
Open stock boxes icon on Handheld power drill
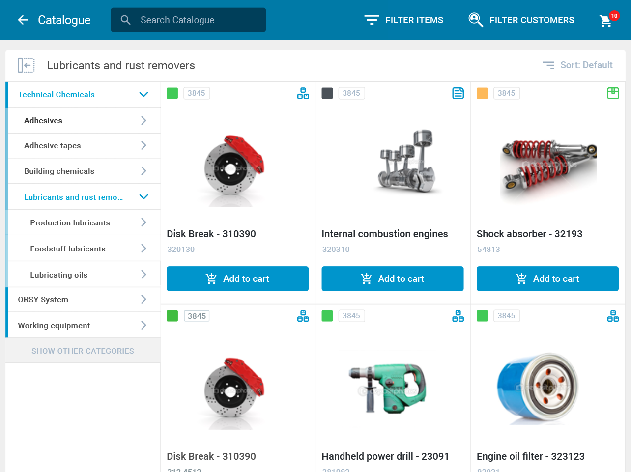click(458, 316)
